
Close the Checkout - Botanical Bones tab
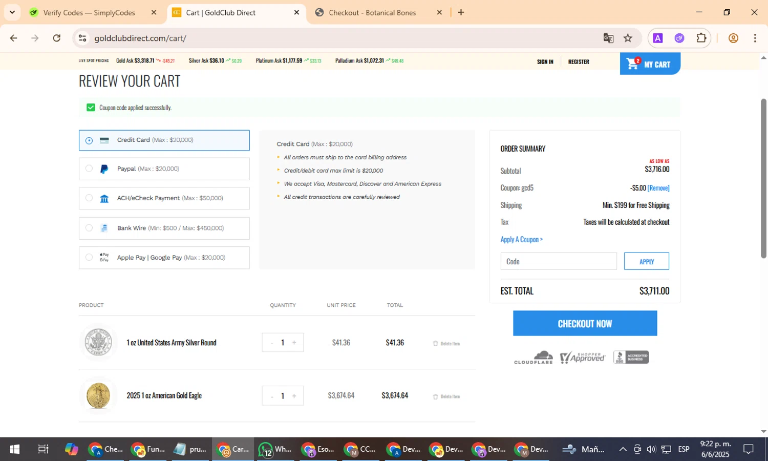tap(439, 12)
